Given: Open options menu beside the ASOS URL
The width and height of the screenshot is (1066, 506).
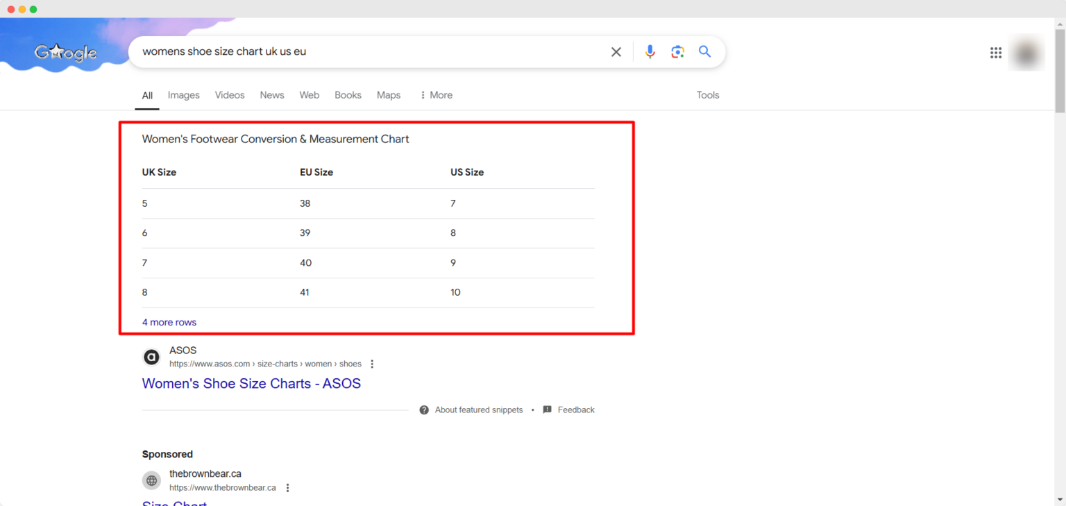Looking at the screenshot, I should [x=373, y=363].
